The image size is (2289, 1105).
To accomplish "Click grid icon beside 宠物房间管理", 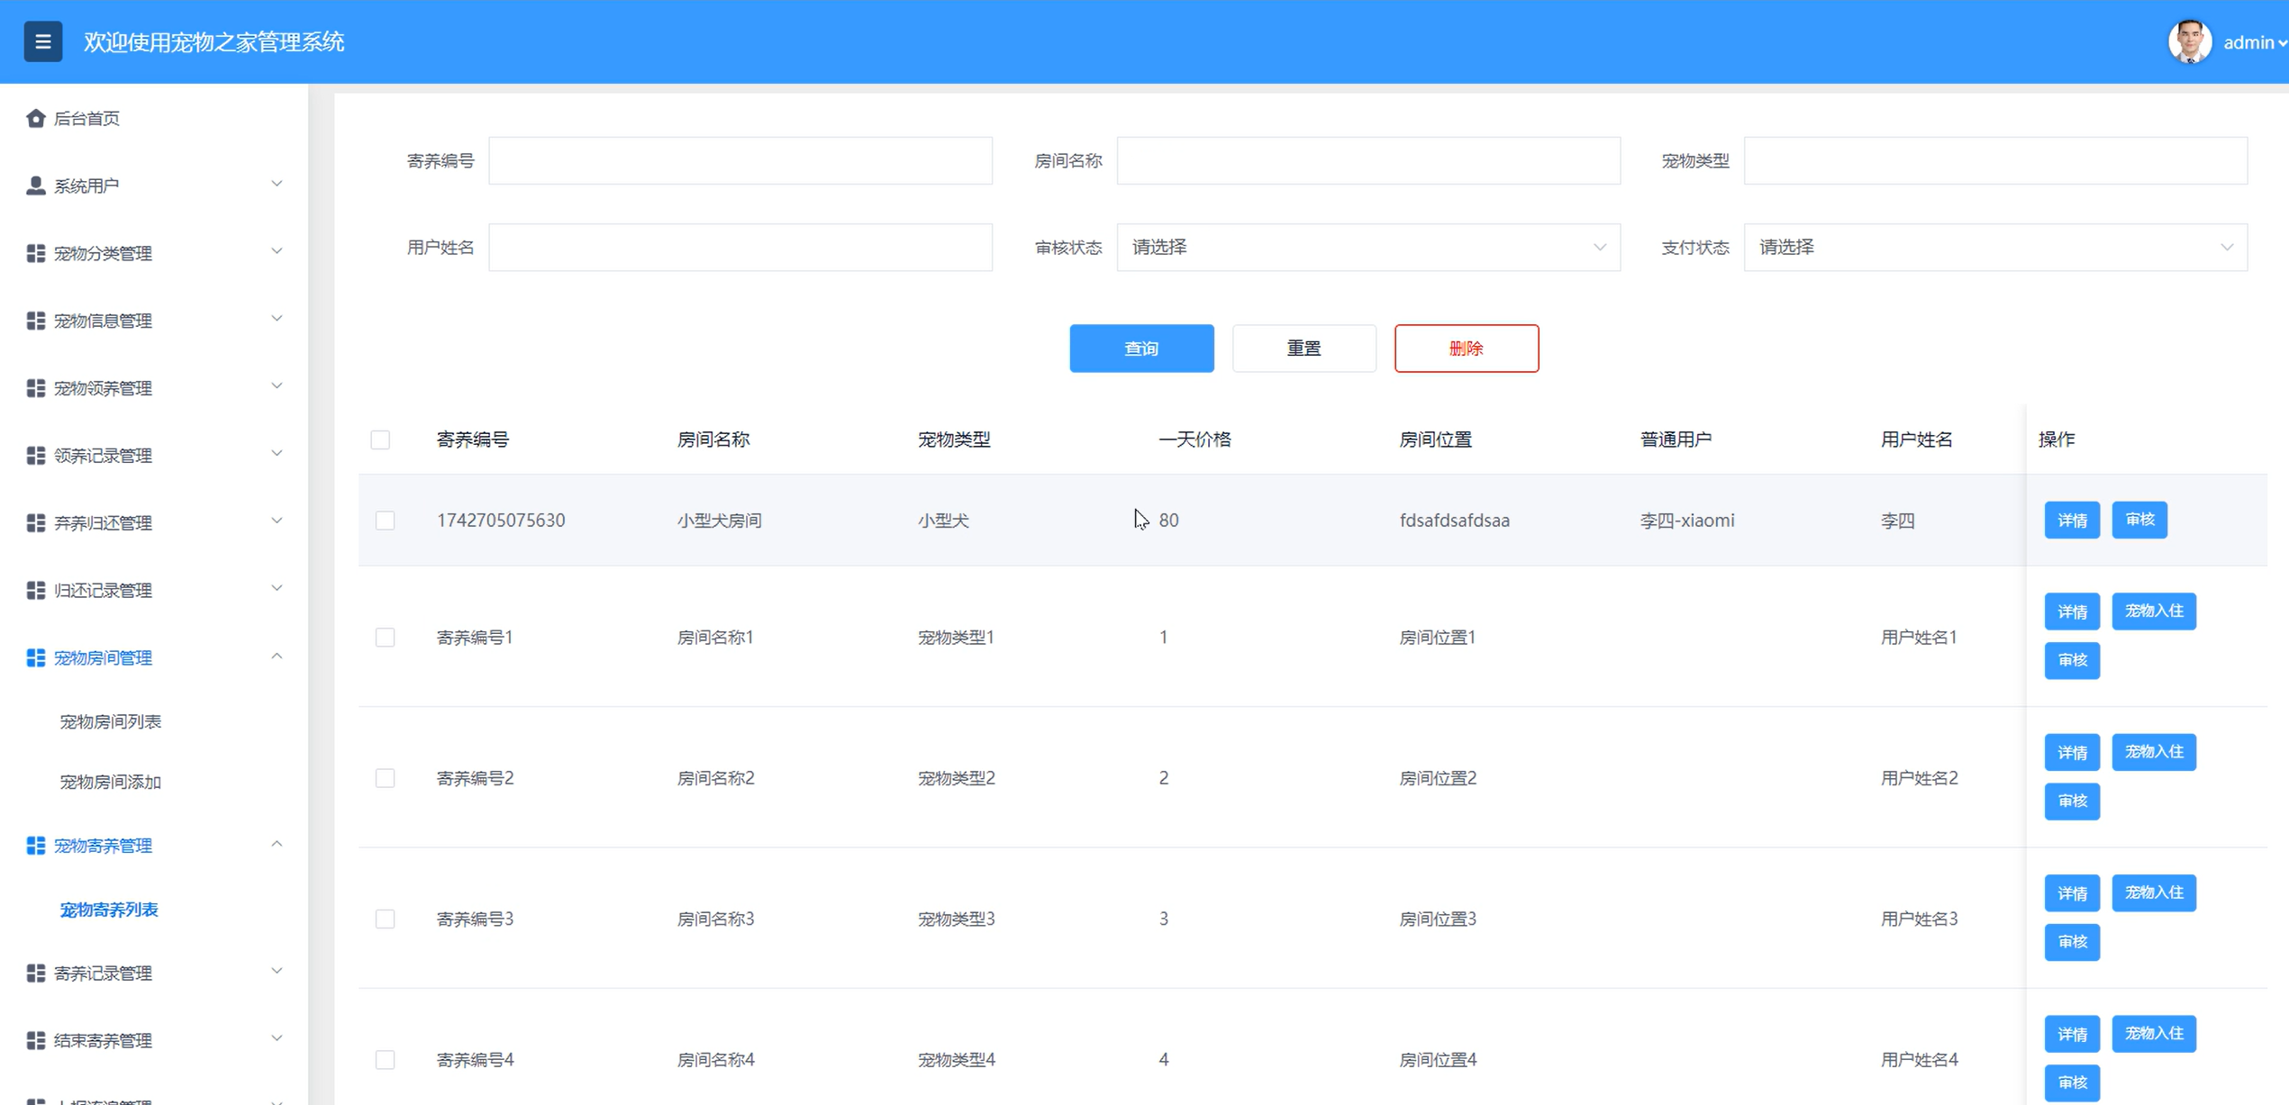I will pos(35,658).
